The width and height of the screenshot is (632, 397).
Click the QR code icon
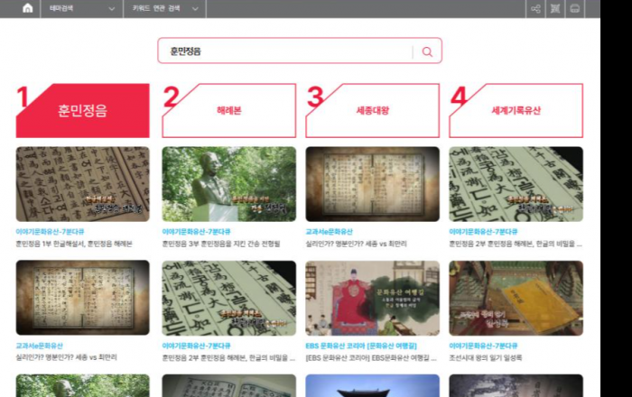554,8
